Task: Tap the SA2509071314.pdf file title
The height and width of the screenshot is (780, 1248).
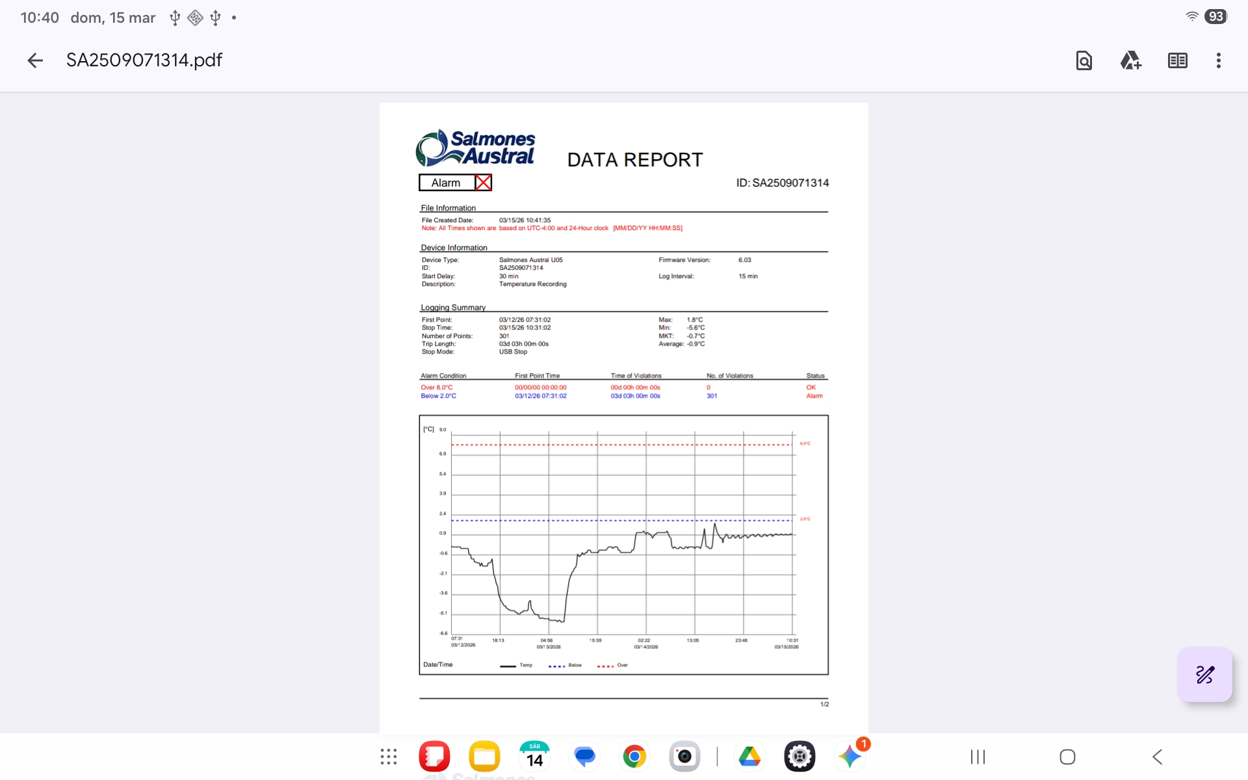Action: coord(144,60)
